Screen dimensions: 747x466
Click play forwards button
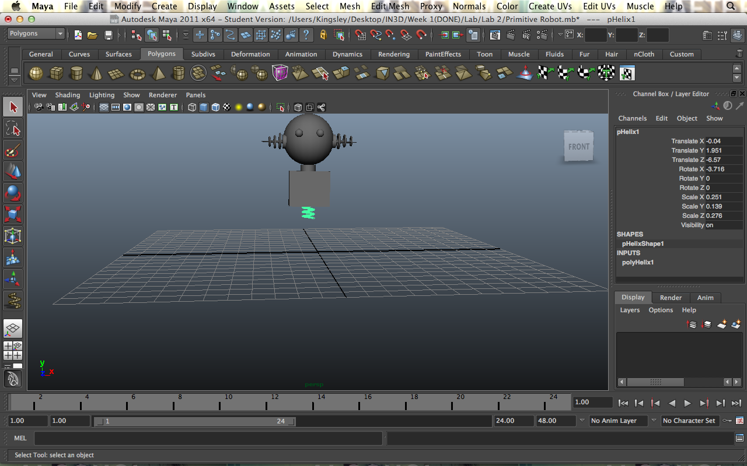(687, 403)
